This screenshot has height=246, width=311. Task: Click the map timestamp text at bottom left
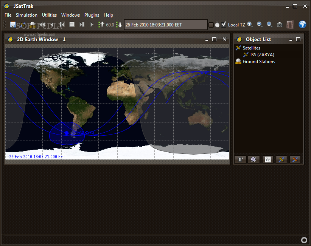click(37, 157)
